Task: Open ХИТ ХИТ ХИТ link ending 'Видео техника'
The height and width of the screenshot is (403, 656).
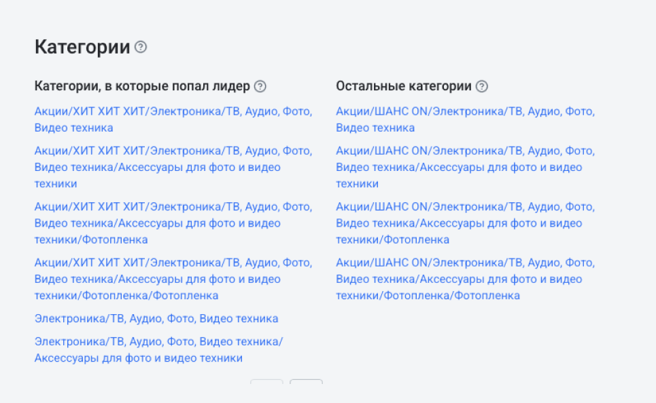Action: coord(173,119)
